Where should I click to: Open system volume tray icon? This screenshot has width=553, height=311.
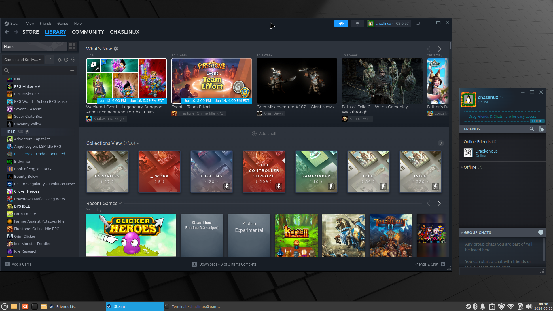529,306
